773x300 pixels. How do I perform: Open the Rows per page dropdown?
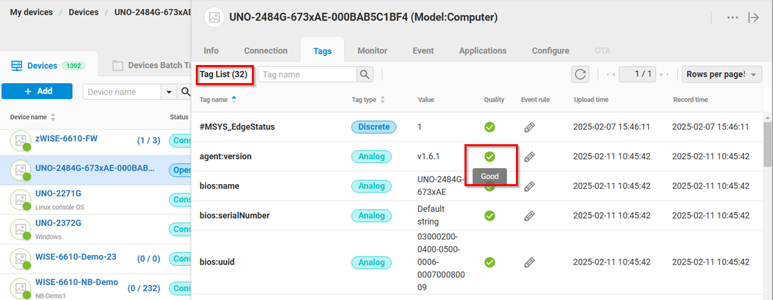pos(721,75)
